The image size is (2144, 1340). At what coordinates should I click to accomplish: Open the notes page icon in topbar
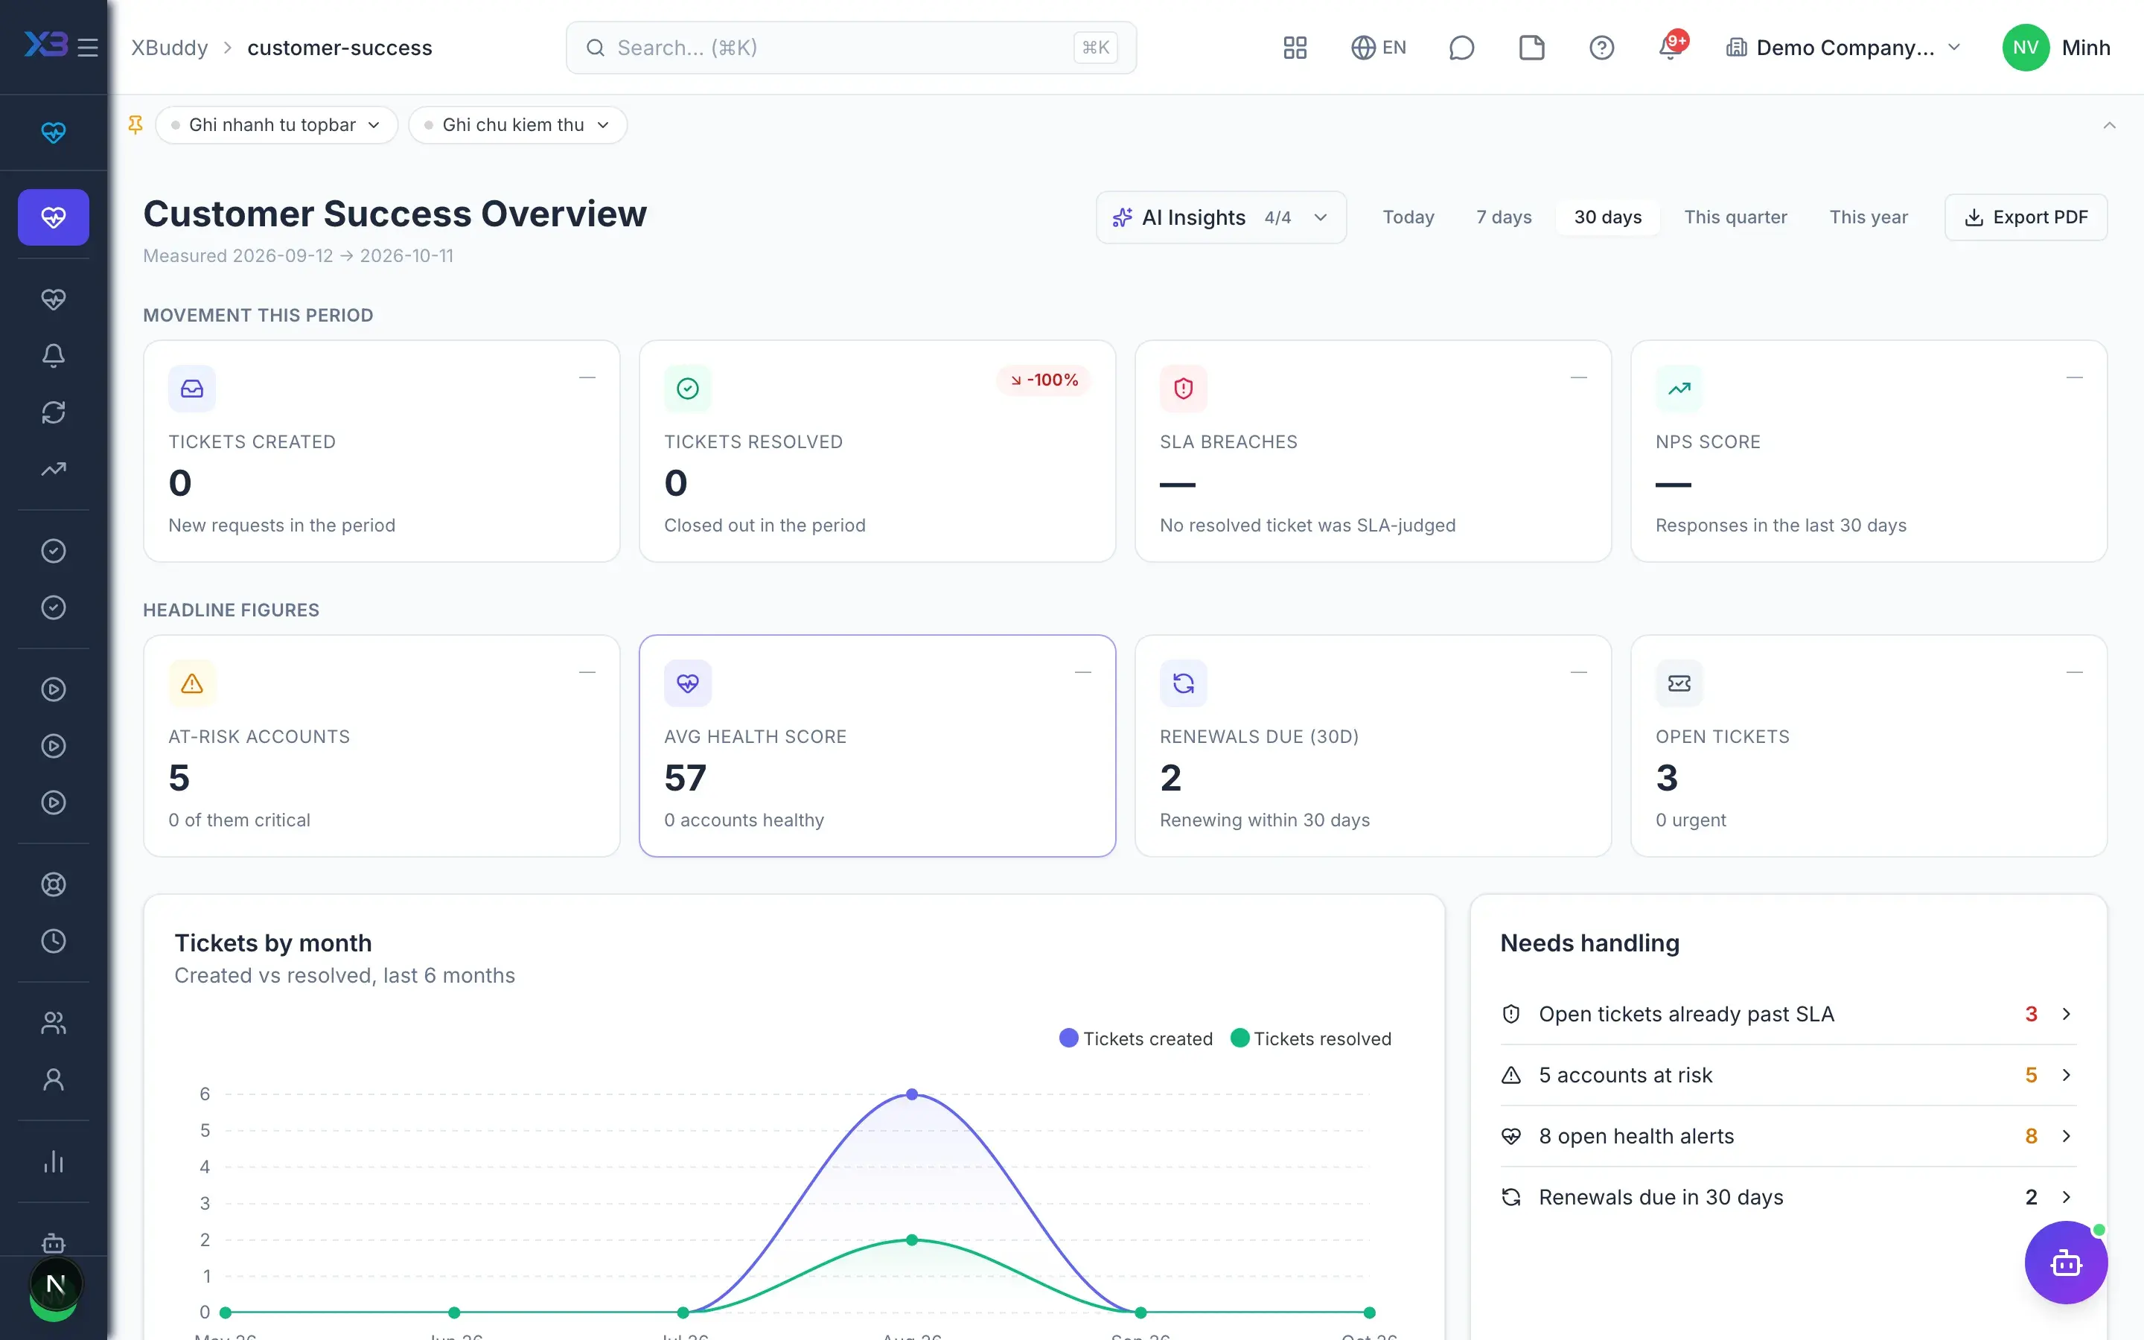1531,48
